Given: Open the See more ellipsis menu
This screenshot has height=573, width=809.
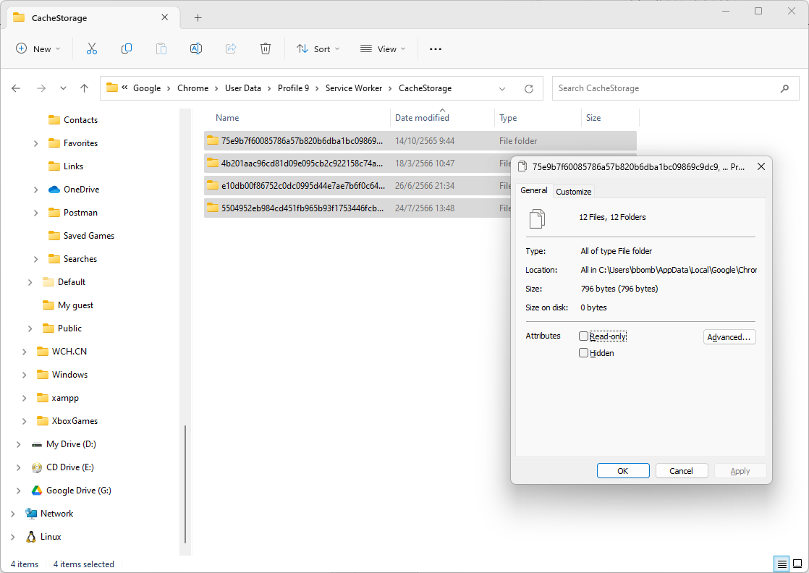Looking at the screenshot, I should coord(435,48).
